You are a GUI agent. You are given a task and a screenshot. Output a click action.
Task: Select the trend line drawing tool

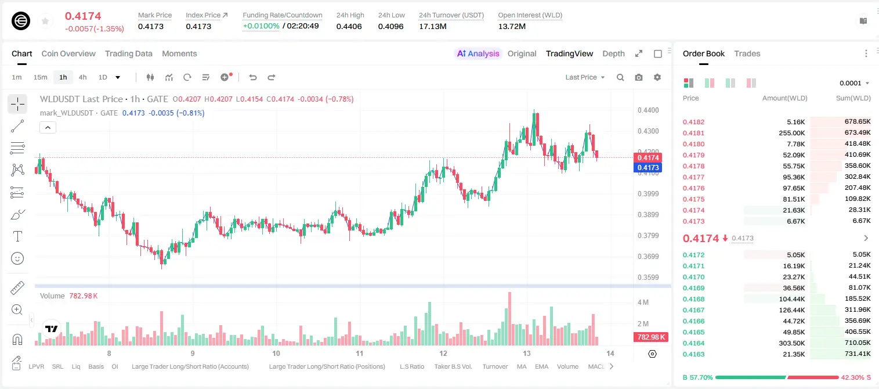point(17,126)
